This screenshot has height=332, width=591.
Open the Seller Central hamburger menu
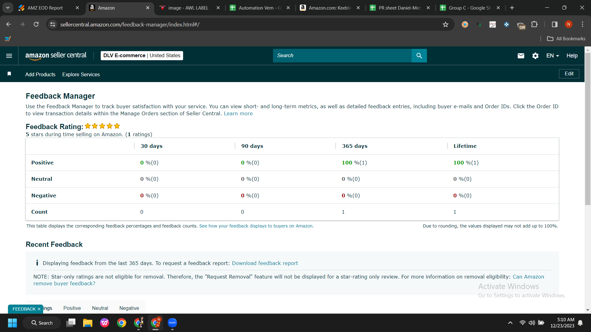9,56
